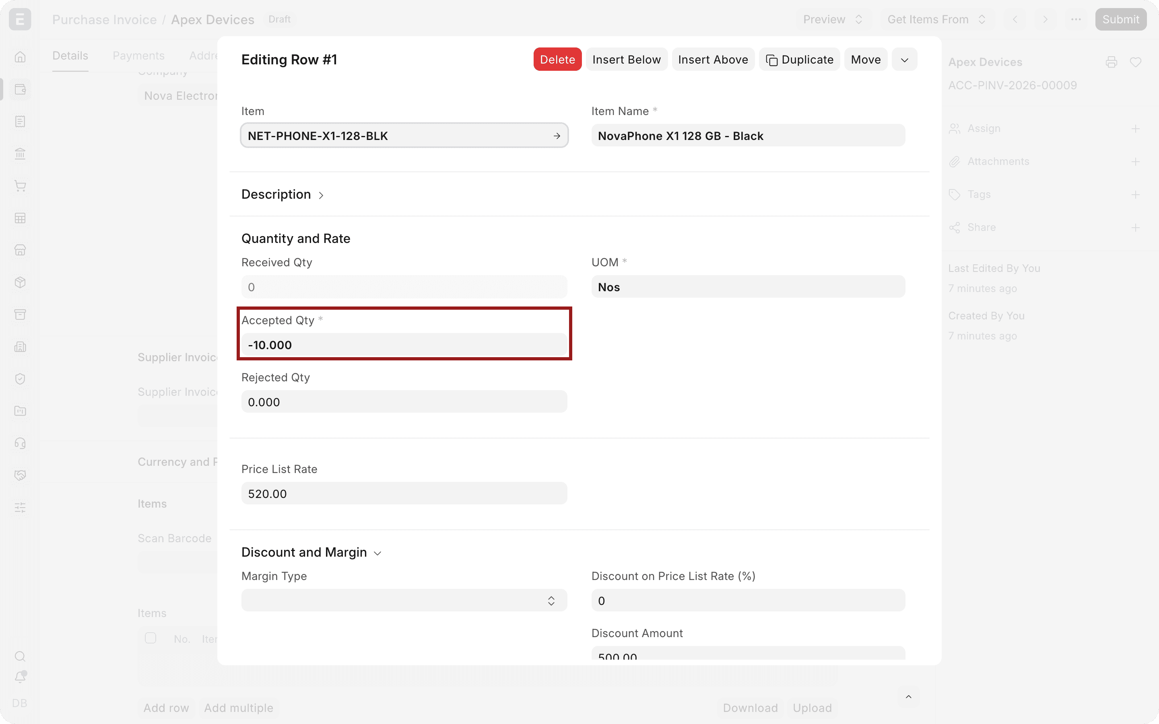Open the Margin Type dropdown
The image size is (1159, 724).
[x=404, y=601]
